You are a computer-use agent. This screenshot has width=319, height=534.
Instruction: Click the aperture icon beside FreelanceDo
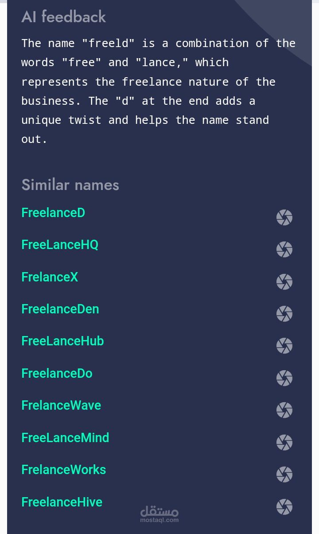[x=284, y=378]
